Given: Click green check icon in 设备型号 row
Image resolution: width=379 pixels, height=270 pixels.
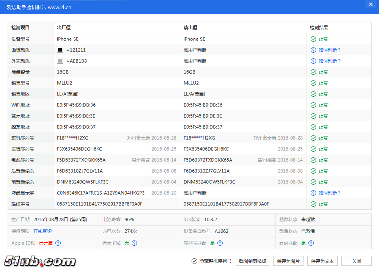Looking at the screenshot, I should pyautogui.click(x=313, y=39).
